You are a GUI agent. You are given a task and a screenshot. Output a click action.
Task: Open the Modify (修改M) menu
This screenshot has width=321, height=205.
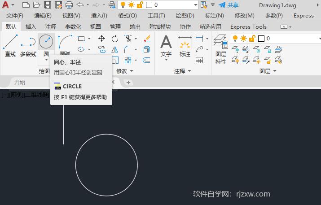(x=244, y=16)
